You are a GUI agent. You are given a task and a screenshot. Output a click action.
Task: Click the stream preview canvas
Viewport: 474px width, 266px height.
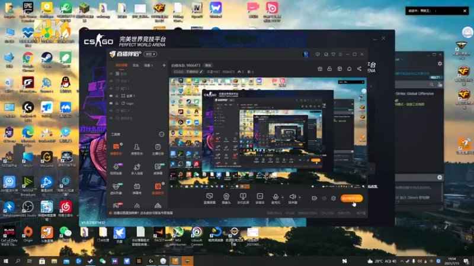click(x=268, y=133)
